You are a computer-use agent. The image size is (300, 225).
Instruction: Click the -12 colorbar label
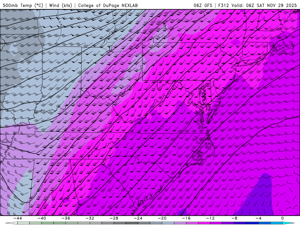[210, 218]
